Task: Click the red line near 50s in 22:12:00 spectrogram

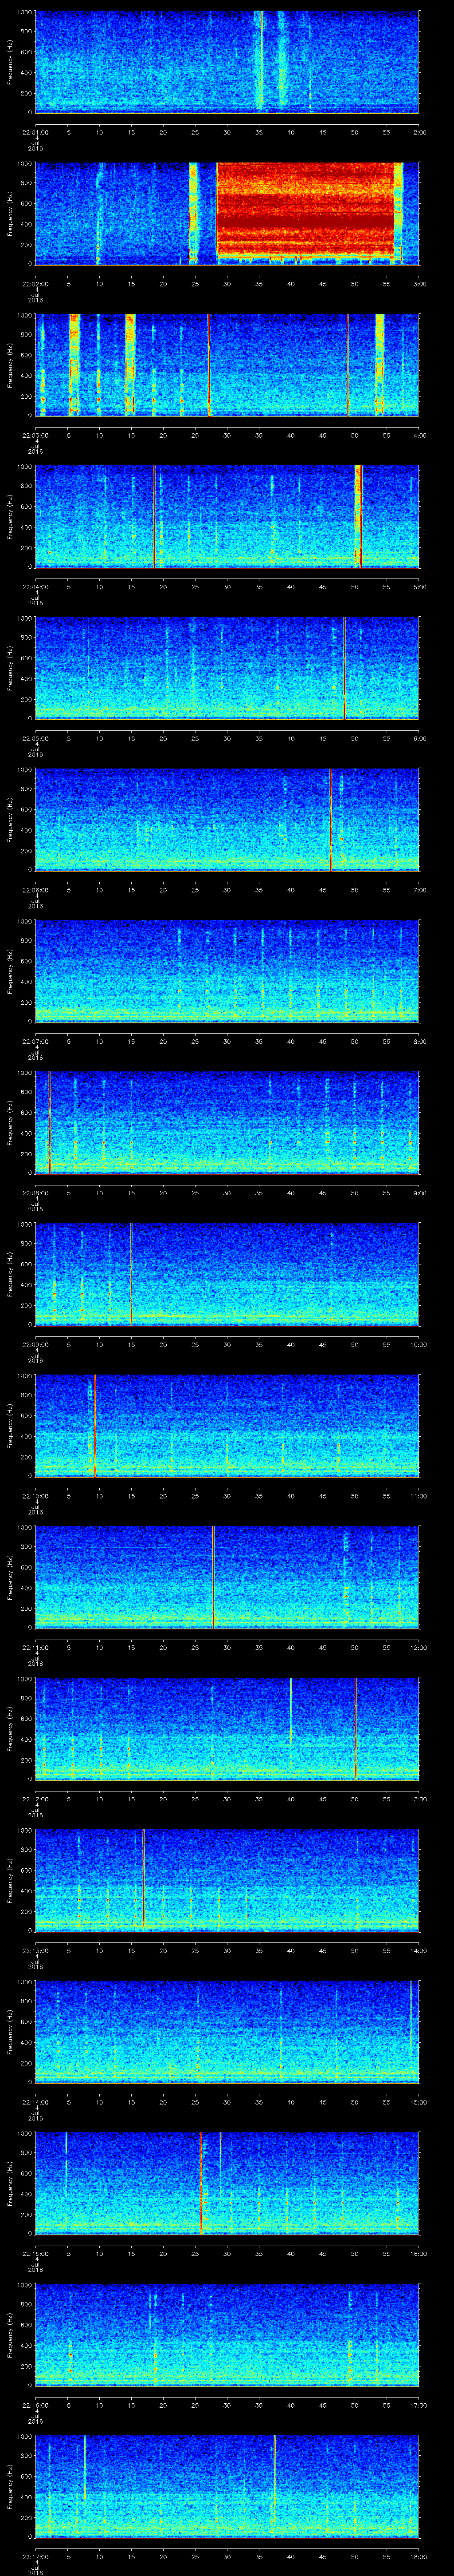Action: [x=355, y=1728]
